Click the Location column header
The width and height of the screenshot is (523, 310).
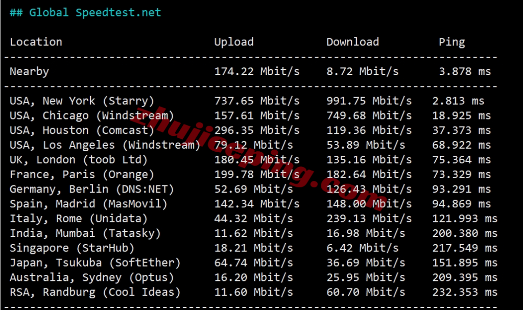[x=36, y=42]
